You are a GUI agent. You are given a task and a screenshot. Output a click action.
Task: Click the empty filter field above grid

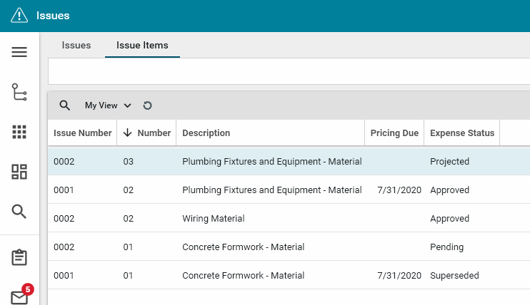tap(286, 72)
